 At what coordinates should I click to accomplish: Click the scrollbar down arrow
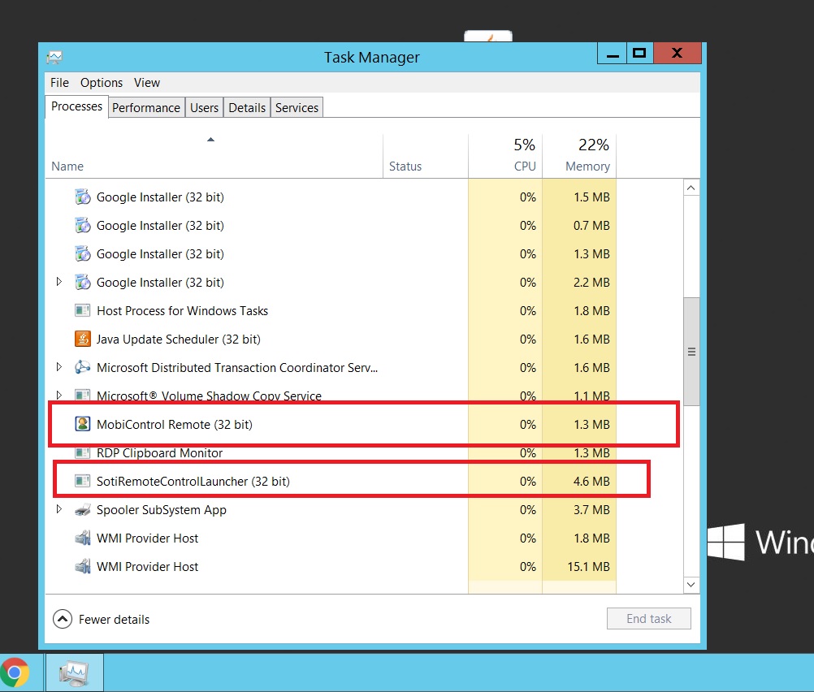tap(691, 583)
